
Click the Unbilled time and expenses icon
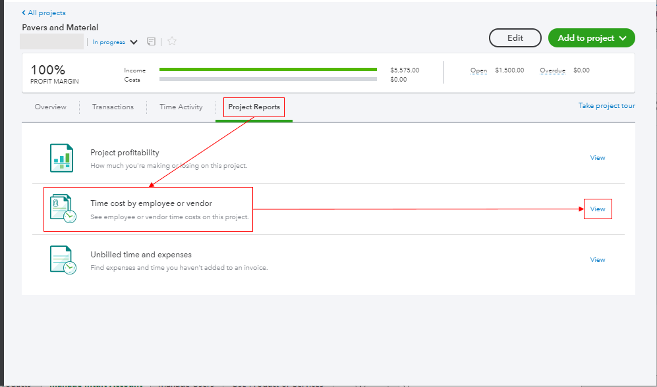coord(63,260)
